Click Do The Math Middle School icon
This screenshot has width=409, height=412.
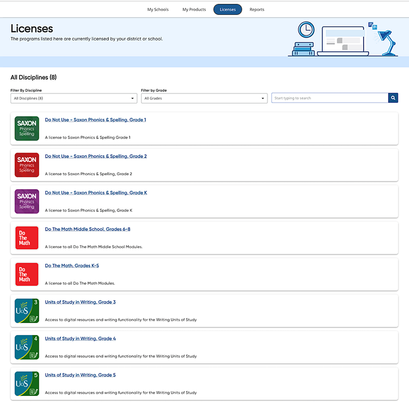click(x=27, y=238)
